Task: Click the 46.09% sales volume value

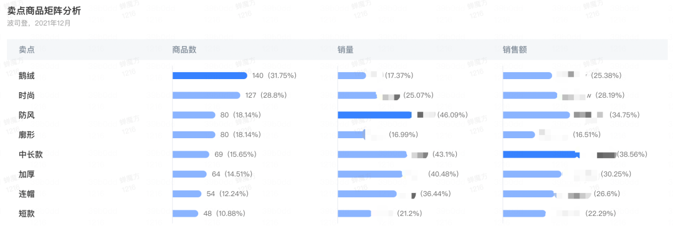Action: tap(453, 115)
